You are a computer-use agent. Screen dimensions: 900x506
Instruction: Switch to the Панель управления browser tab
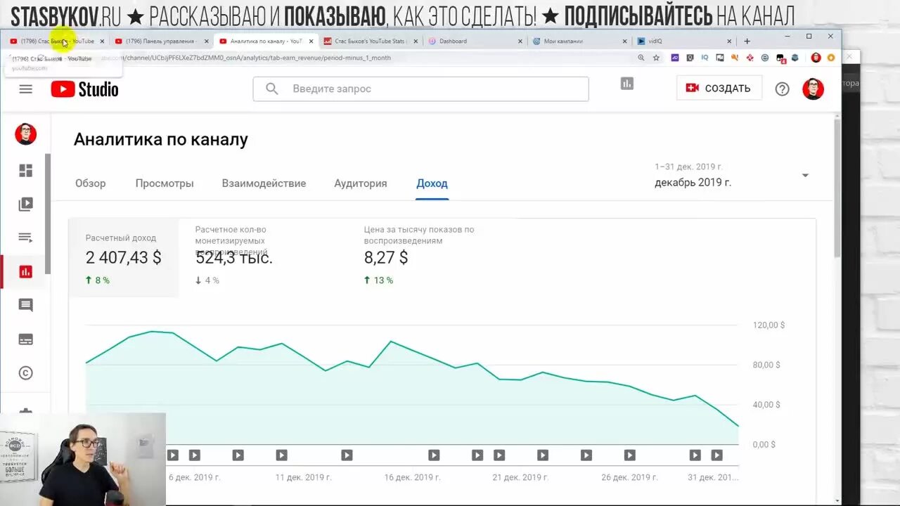click(x=161, y=41)
